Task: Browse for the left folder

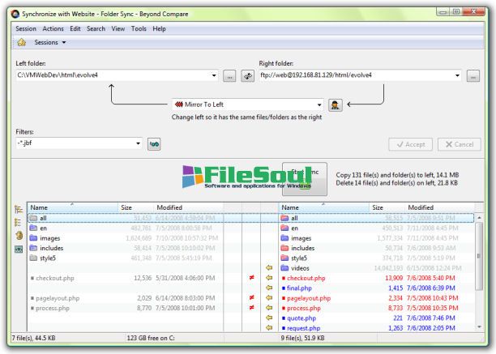Action: coord(229,76)
